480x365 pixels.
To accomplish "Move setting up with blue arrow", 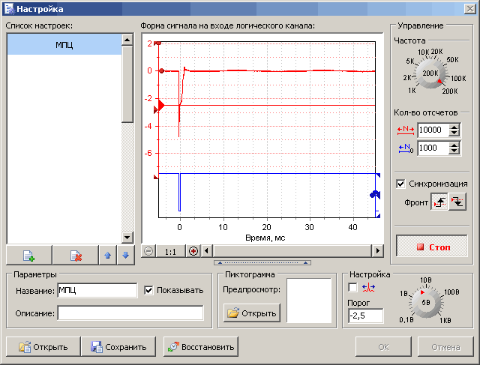I will (x=108, y=256).
